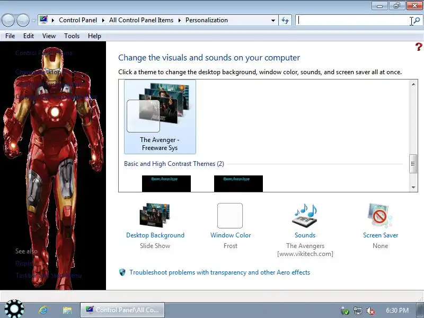
Task: Click Control Panel taskbar window button
Action: pos(122,310)
